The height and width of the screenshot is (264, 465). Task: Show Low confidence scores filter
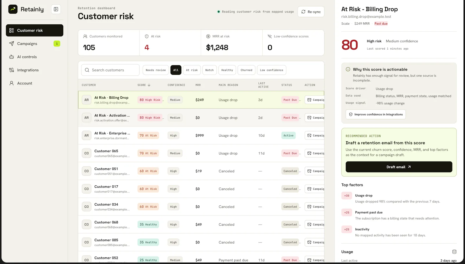(271, 70)
